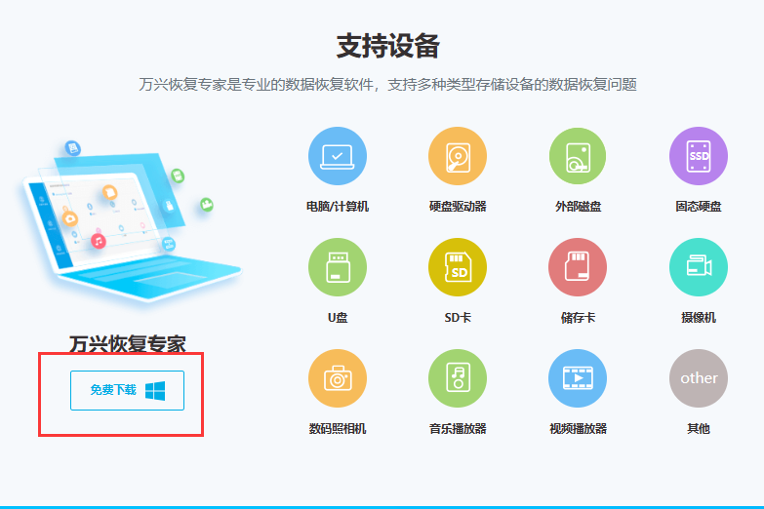
Task: Open the 外部磁盘 external disk icon
Action: (578, 156)
